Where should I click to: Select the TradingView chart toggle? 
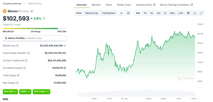click(108, 13)
